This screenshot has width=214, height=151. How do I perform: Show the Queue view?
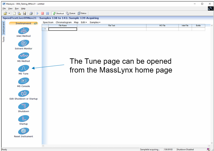71,13
